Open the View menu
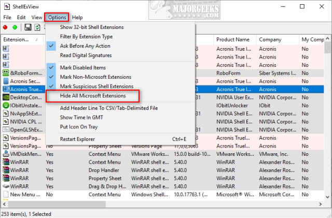 [36, 17]
